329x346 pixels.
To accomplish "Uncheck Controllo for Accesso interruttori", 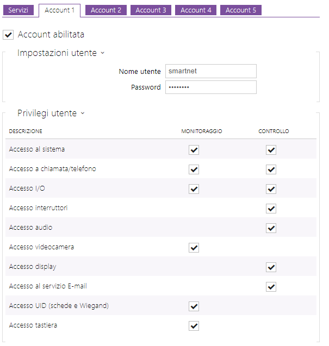I will 271,209.
